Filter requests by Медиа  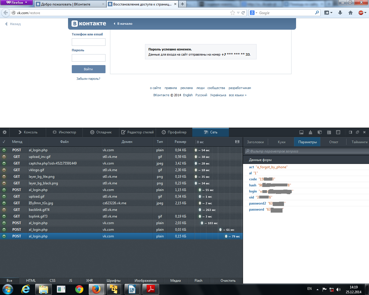(176, 280)
